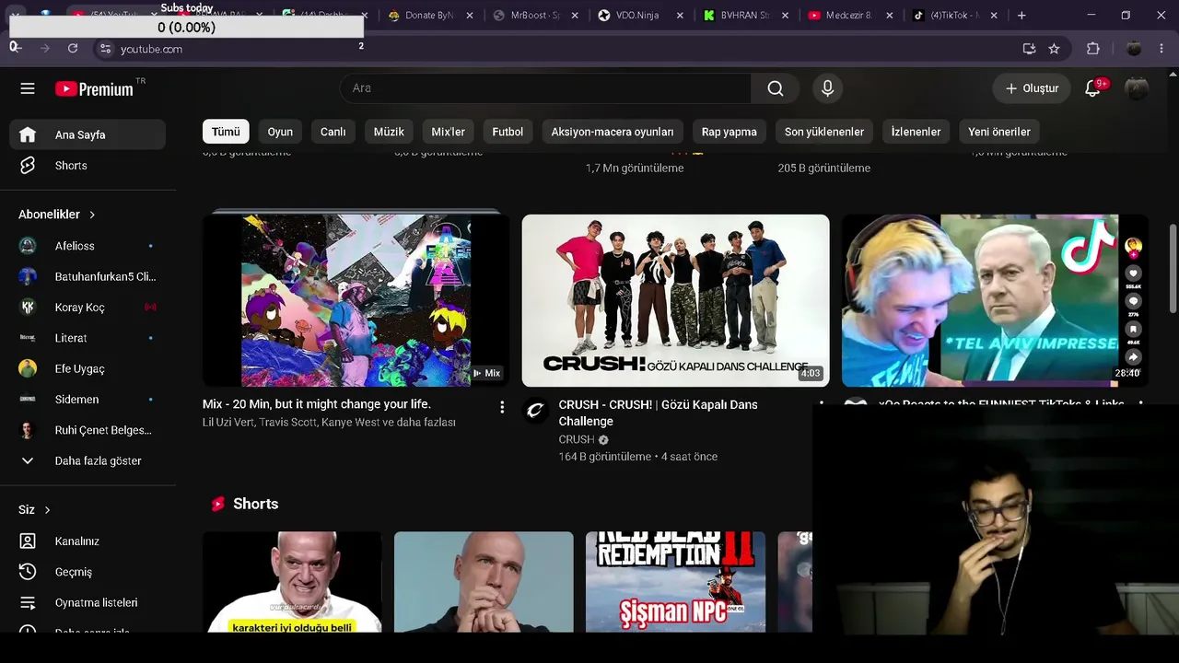The image size is (1179, 663).
Task: Open the Ruhi Çenet Belgesel channel
Action: click(88, 430)
